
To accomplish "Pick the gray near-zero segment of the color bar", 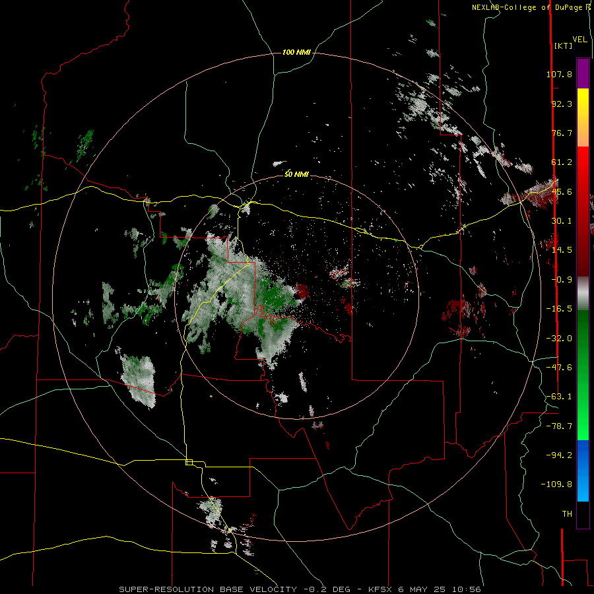I will pyautogui.click(x=583, y=293).
